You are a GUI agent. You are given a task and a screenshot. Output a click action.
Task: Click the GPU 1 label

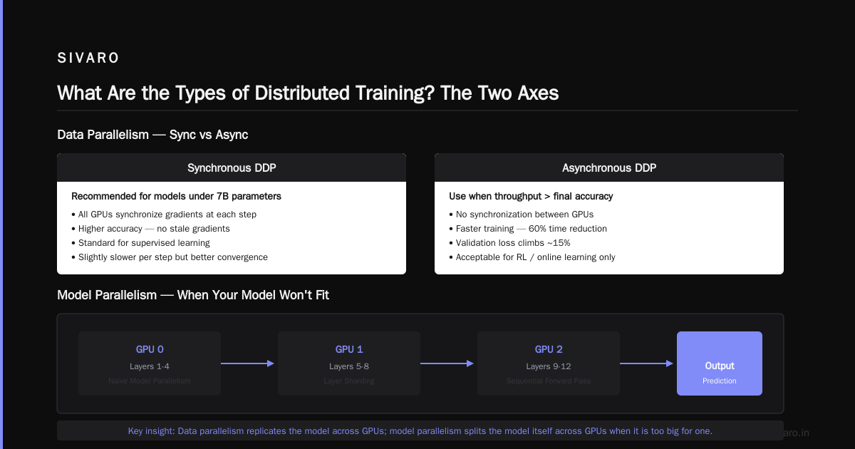(x=349, y=349)
